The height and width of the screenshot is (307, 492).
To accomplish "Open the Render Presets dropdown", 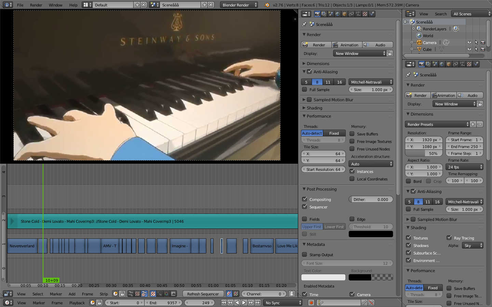I will (x=437, y=125).
